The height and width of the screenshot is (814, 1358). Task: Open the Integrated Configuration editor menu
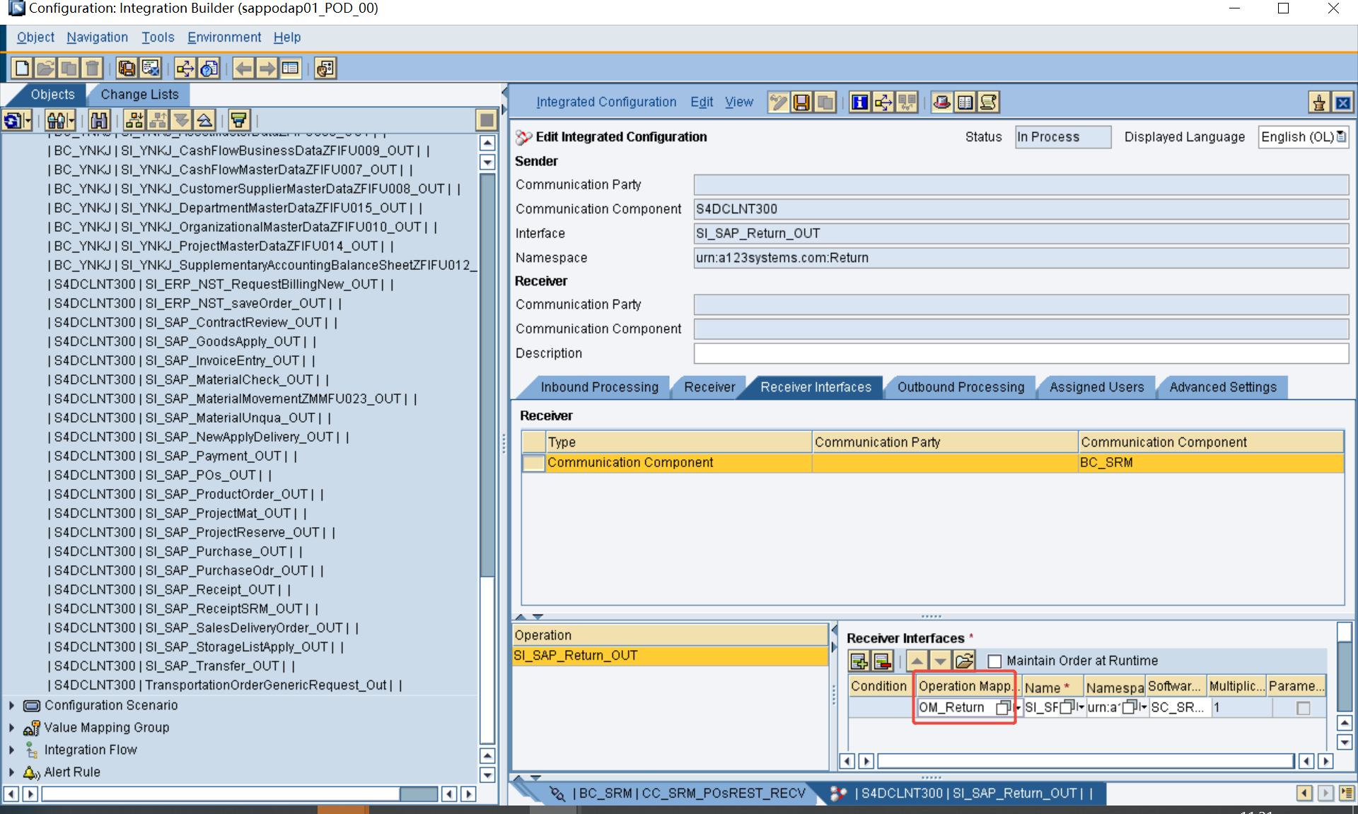point(606,102)
